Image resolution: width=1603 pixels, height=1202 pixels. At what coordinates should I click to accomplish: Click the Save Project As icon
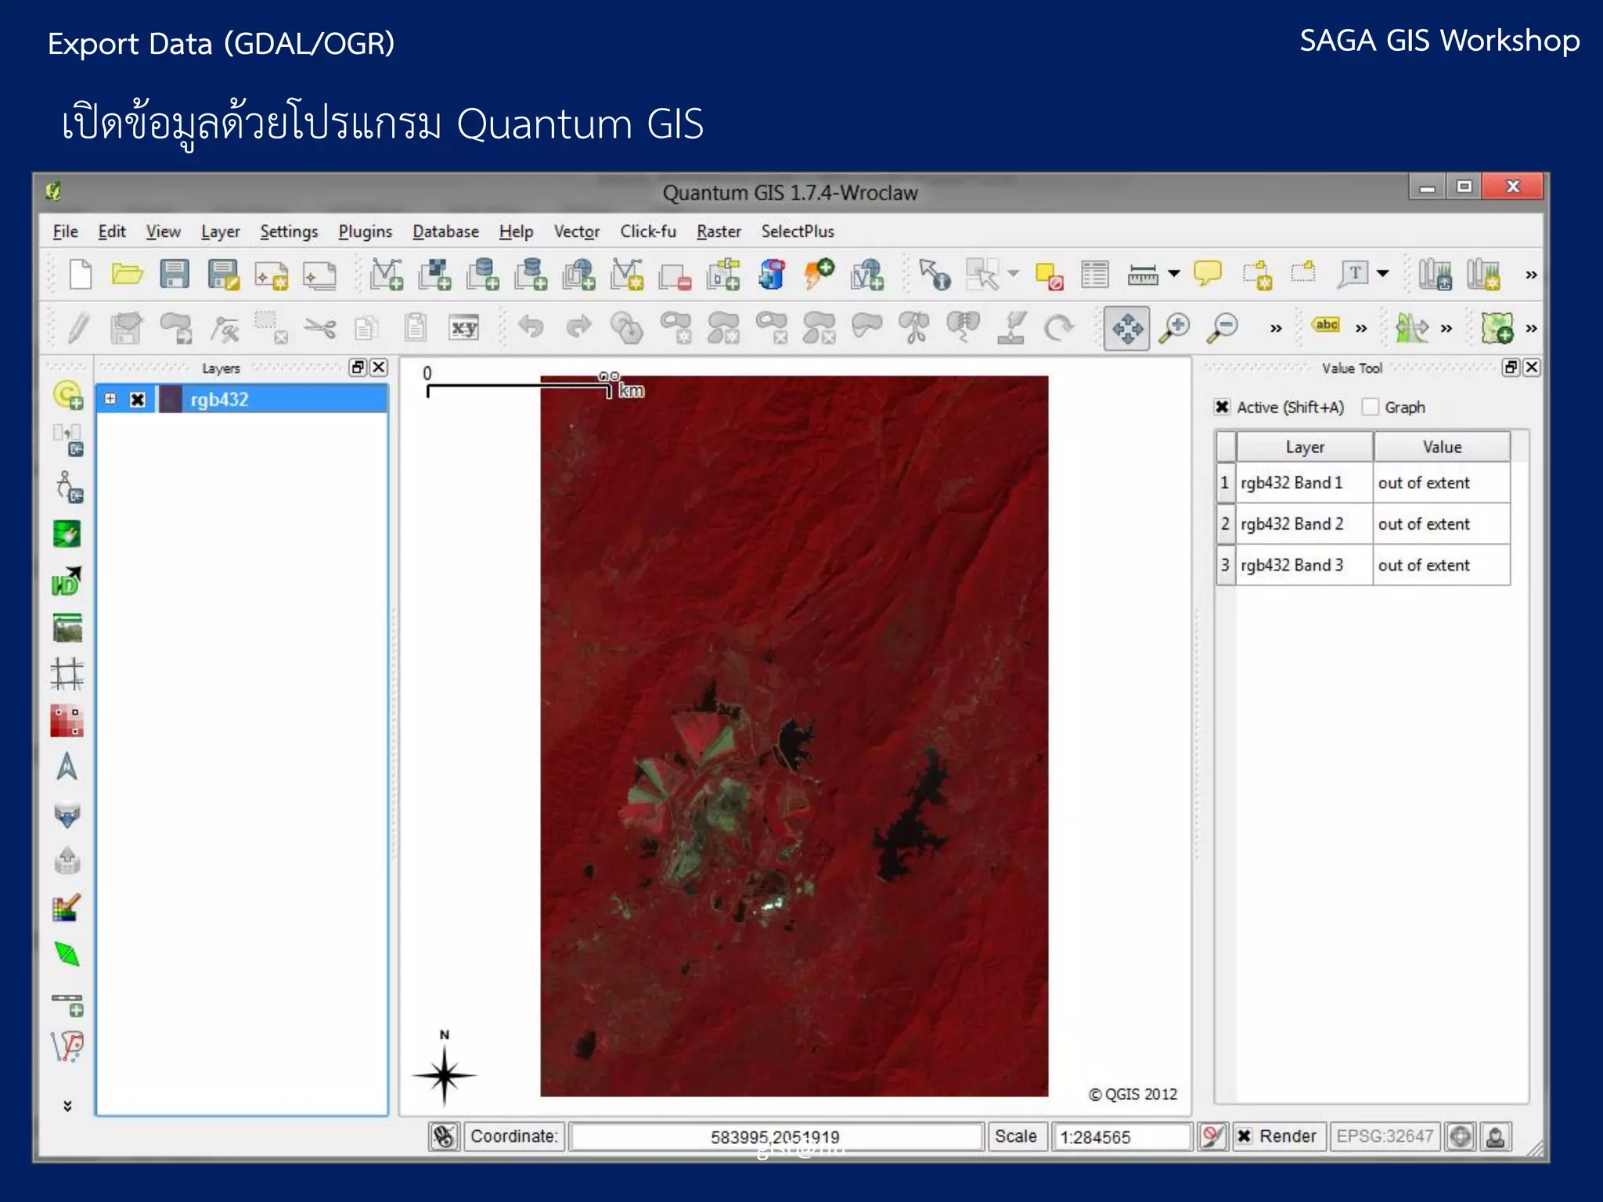pos(223,275)
